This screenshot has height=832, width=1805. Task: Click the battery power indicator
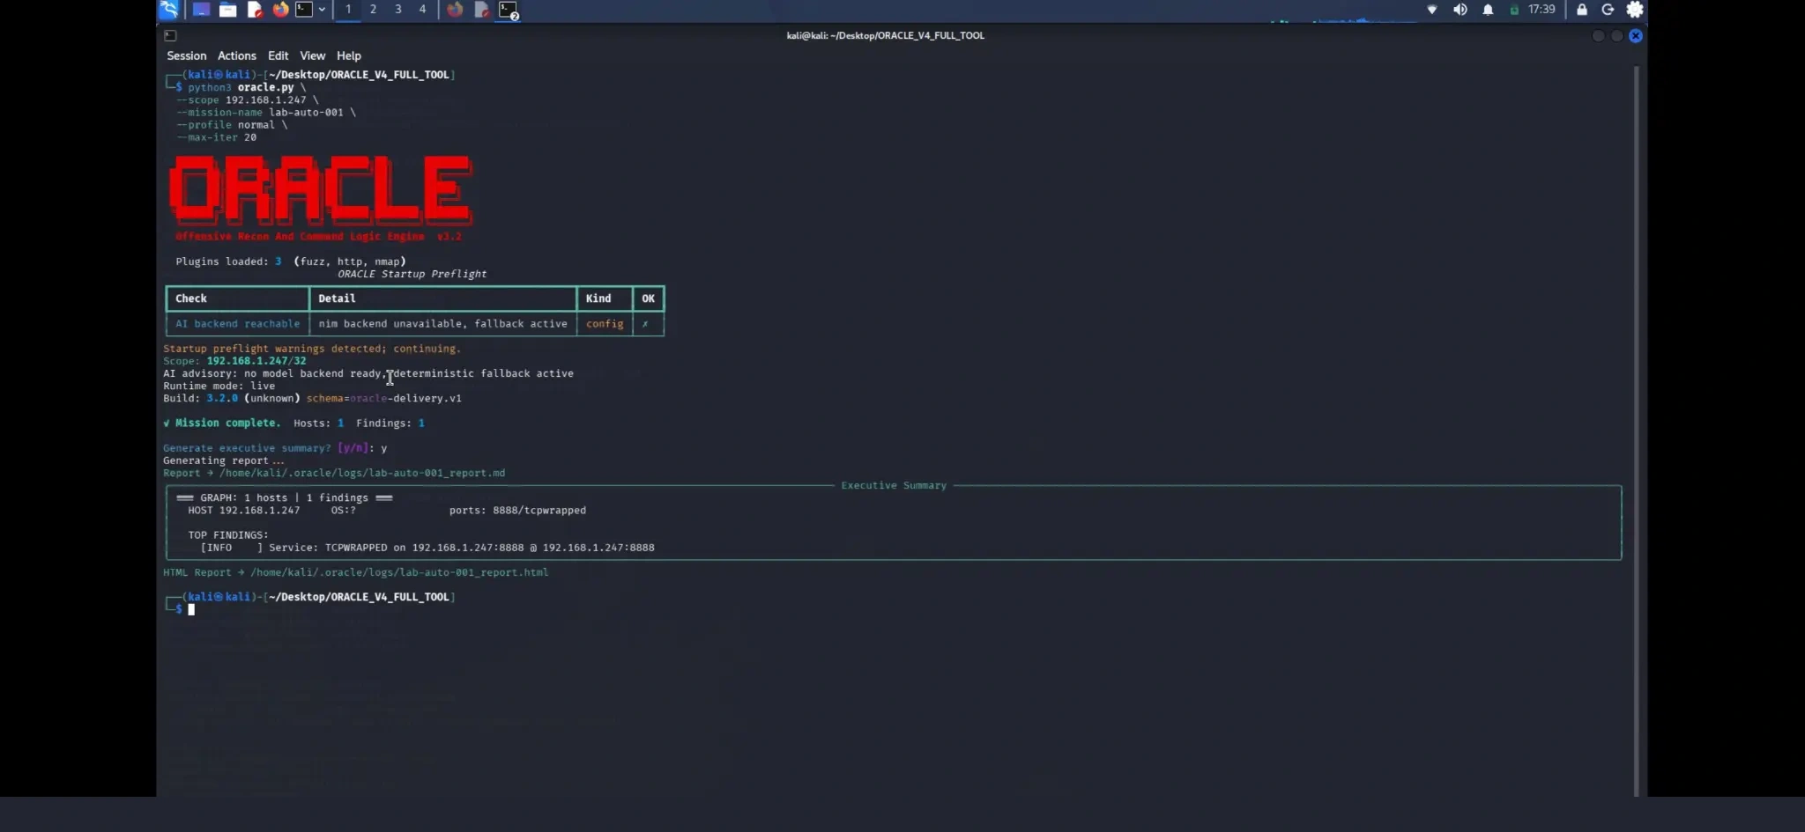tap(1514, 11)
